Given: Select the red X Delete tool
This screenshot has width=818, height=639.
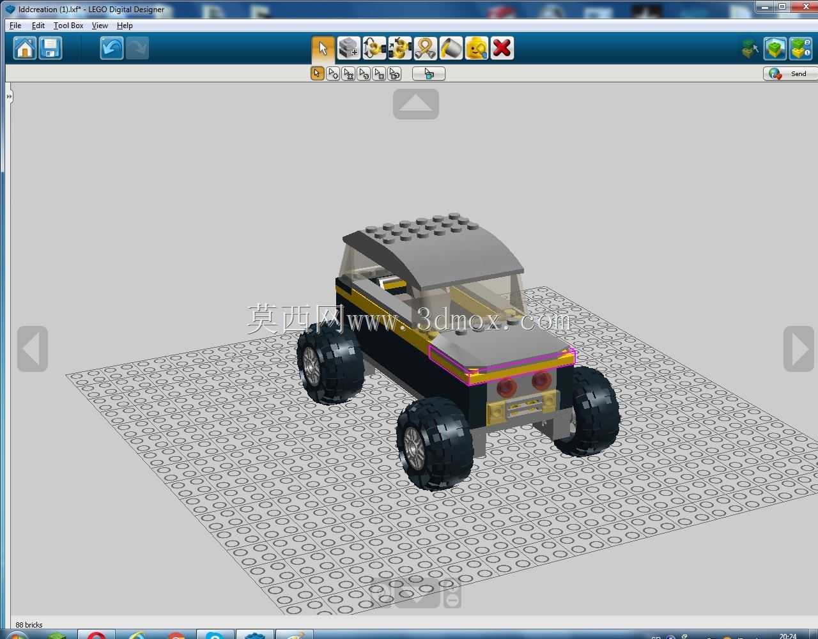Looking at the screenshot, I should click(x=502, y=48).
